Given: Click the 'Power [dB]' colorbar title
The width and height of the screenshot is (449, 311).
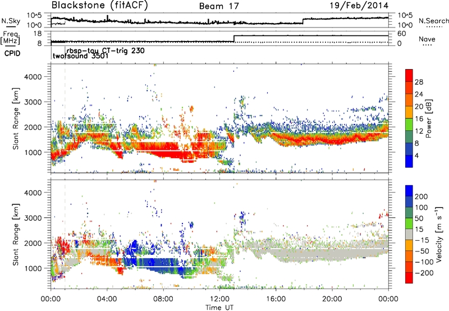Looking at the screenshot, I should [x=428, y=118].
